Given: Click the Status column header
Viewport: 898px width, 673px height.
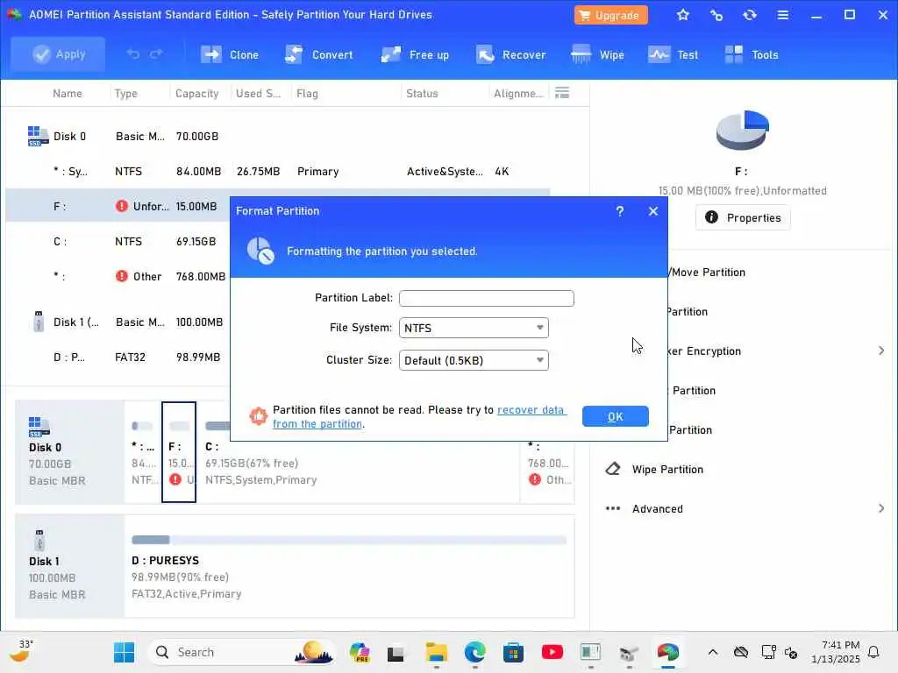Looking at the screenshot, I should (422, 93).
